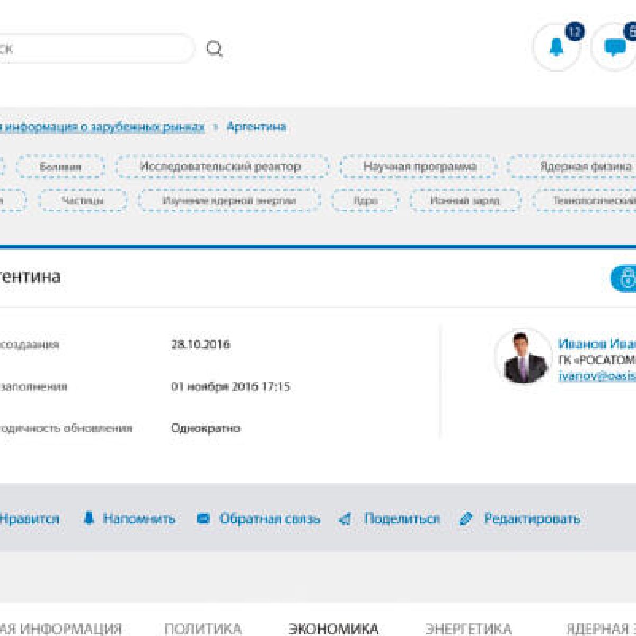Switch to the ЭНЕРГЕТИКА tab

coord(469,629)
